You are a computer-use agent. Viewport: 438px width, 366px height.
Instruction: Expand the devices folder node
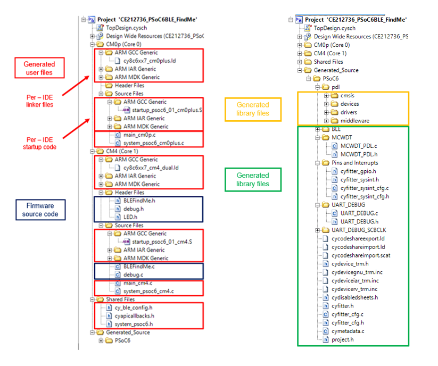tap(326, 104)
